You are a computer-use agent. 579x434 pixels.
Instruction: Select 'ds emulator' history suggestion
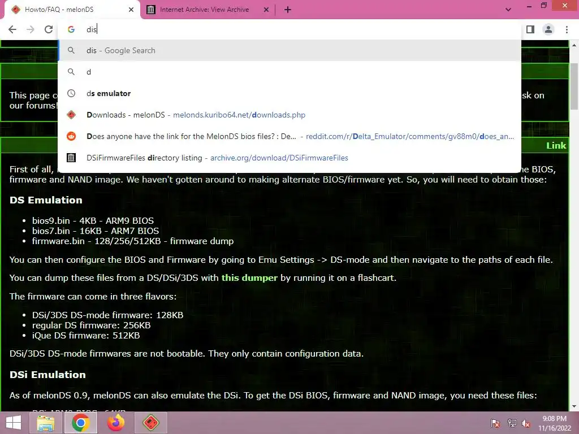[289, 93]
